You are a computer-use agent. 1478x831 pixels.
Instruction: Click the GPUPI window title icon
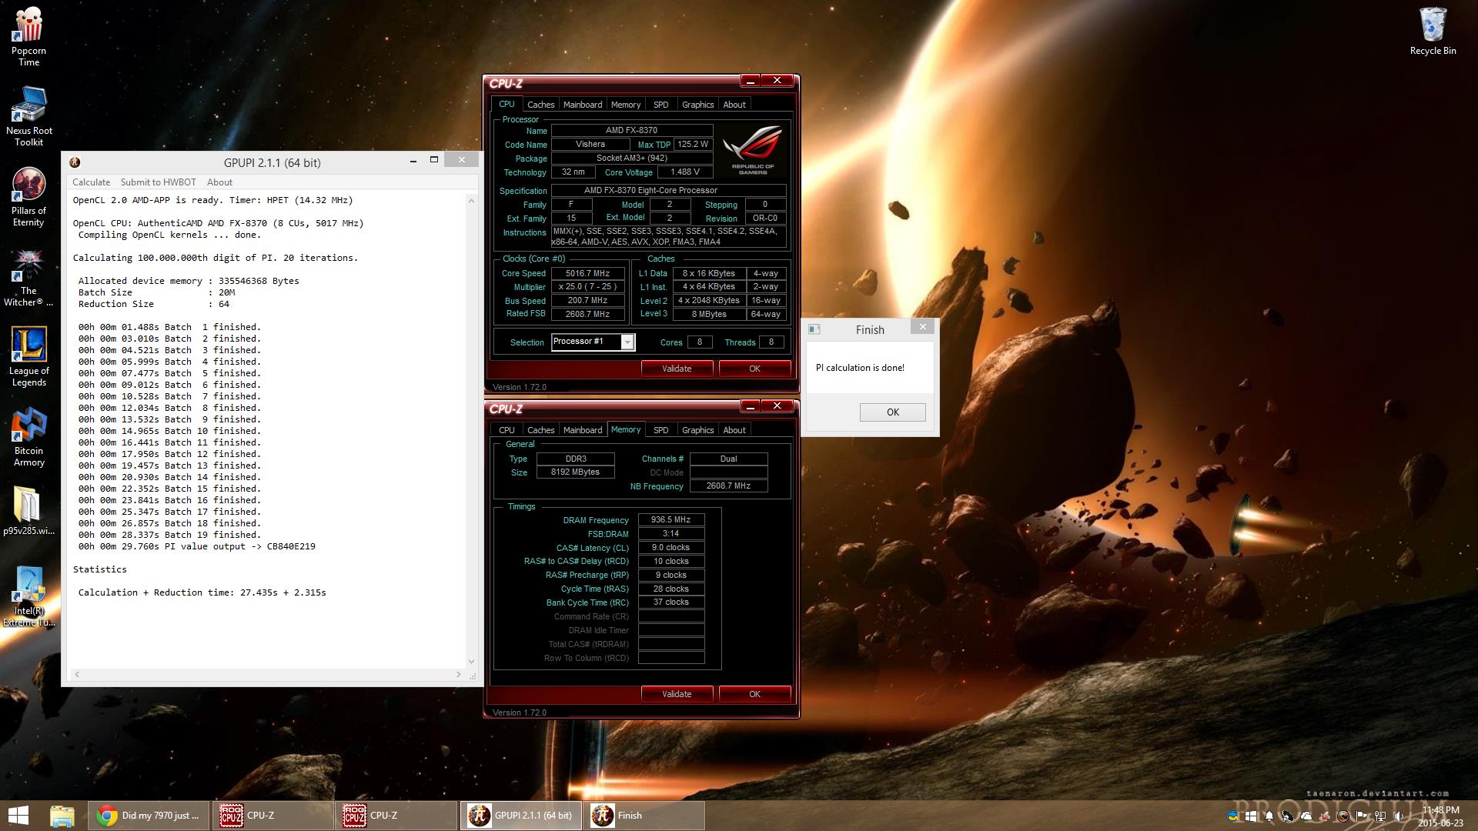click(75, 162)
